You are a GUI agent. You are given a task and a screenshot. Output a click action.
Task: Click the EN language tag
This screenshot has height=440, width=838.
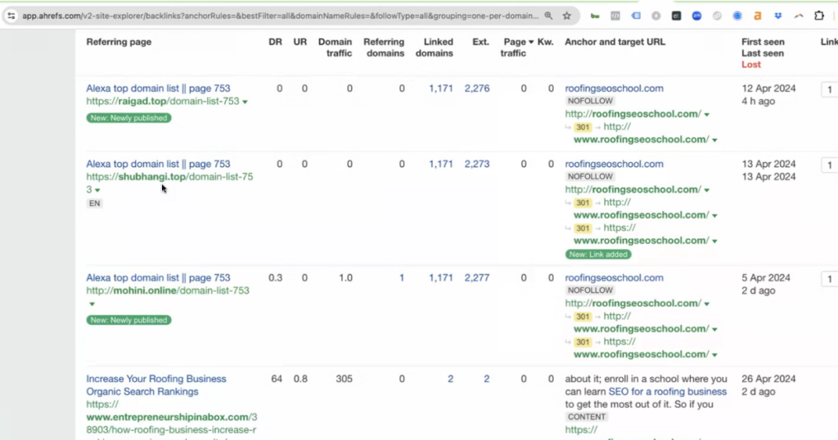(x=95, y=204)
